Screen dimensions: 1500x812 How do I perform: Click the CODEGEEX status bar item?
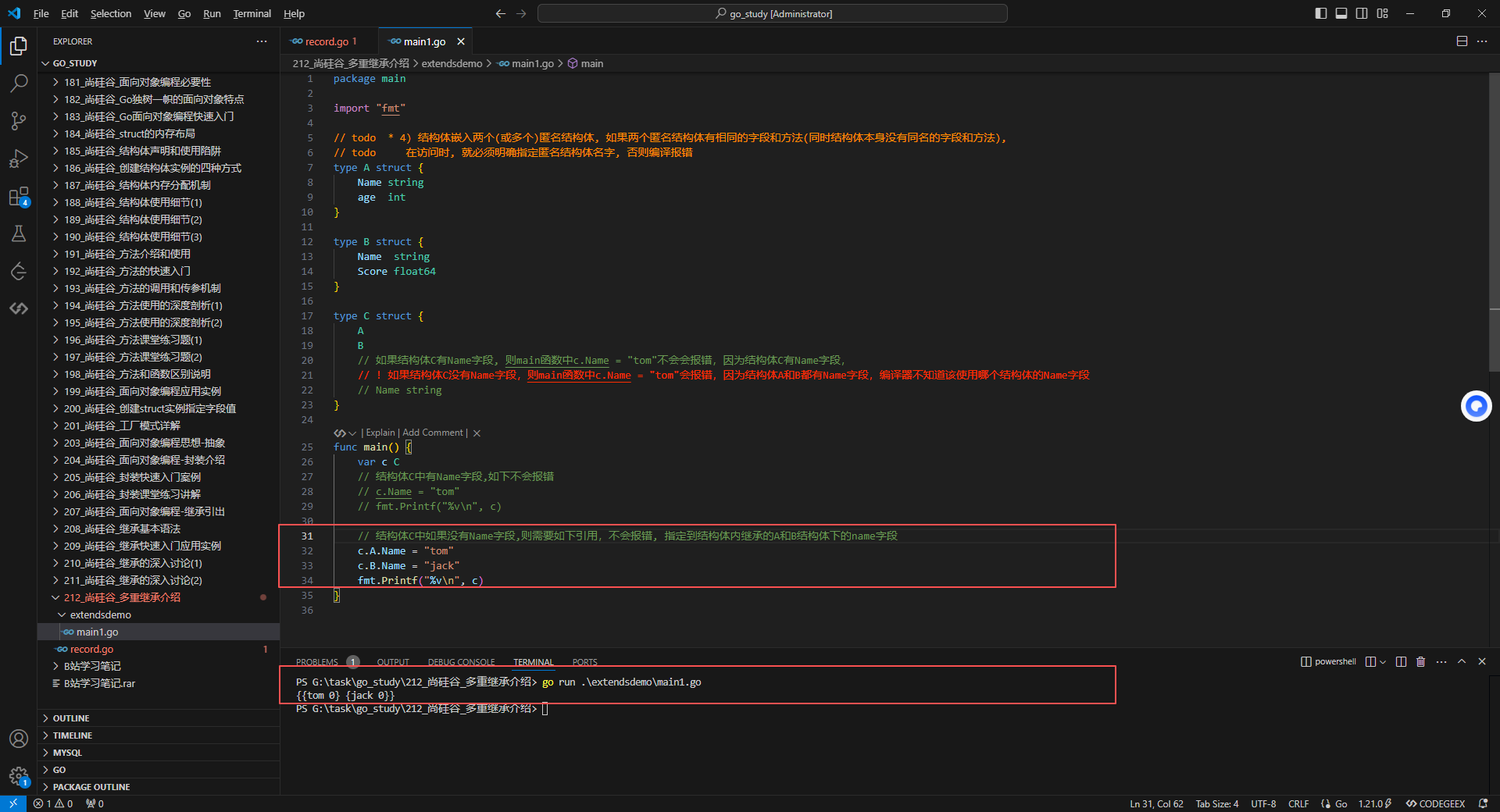[x=1435, y=803]
